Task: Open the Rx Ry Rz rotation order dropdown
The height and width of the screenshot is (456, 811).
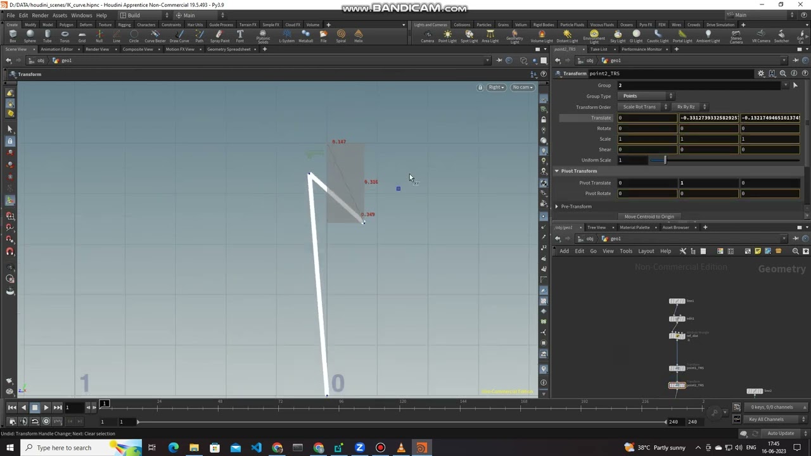Action: (x=690, y=107)
